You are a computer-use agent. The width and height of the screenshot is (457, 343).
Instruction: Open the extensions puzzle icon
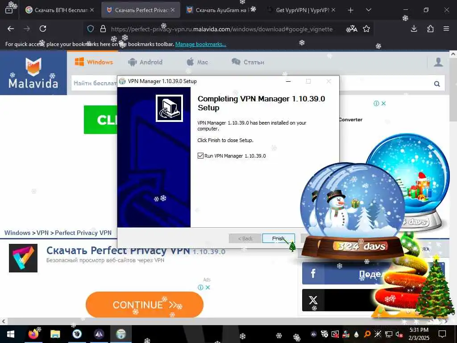pyautogui.click(x=430, y=29)
